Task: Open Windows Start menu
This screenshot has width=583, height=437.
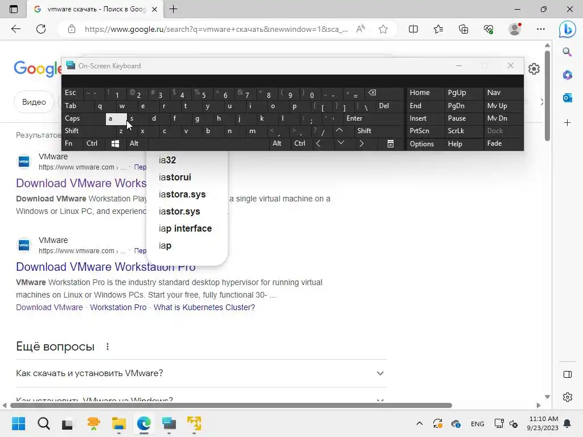Action: [x=18, y=423]
